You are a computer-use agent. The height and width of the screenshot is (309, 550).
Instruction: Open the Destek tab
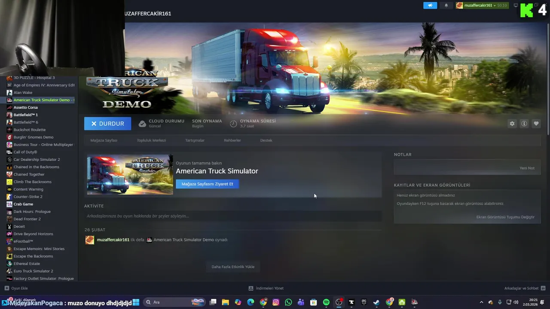(x=266, y=140)
